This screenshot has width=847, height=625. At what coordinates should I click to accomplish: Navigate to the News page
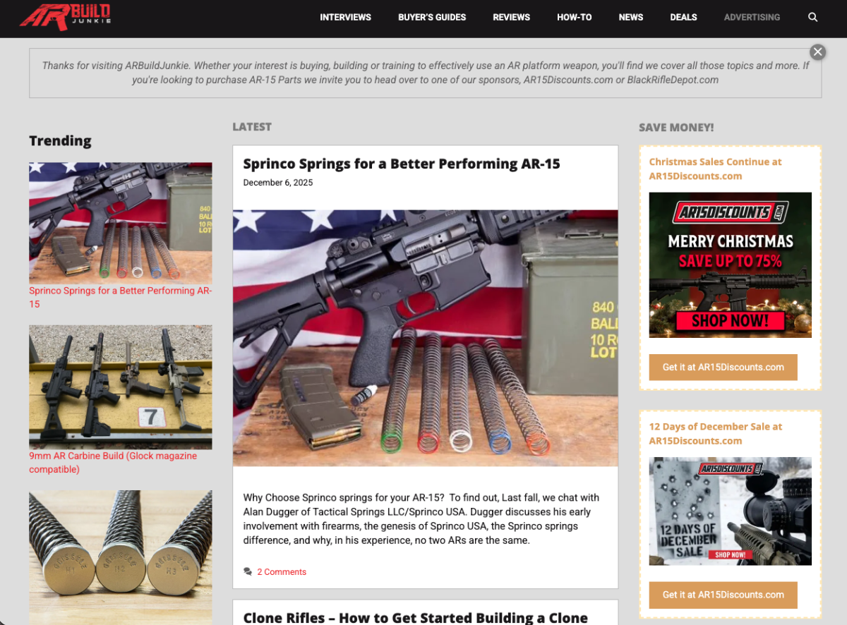tap(630, 17)
